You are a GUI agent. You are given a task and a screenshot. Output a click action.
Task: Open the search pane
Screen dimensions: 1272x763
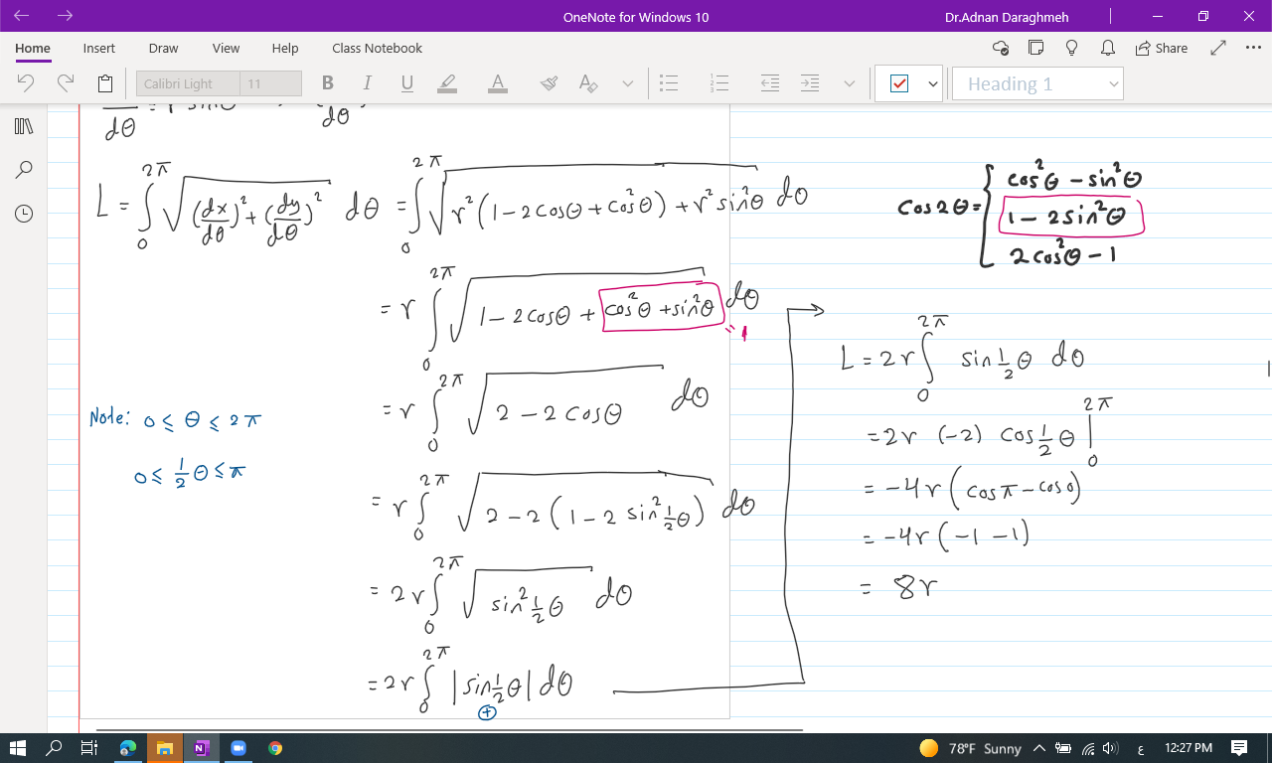coord(24,170)
